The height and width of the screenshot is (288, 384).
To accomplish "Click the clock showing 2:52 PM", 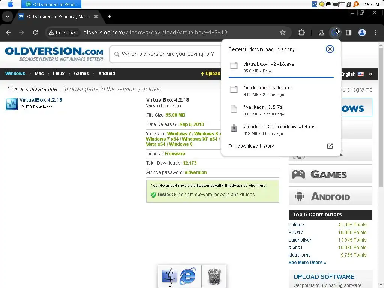I will tap(371, 4).
